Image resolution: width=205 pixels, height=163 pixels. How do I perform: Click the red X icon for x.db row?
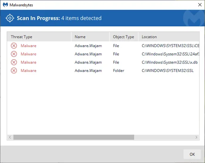(14, 62)
